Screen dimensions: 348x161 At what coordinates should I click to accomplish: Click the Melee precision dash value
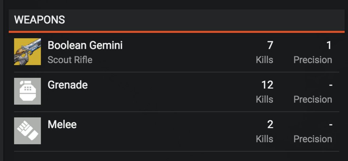[x=331, y=125]
